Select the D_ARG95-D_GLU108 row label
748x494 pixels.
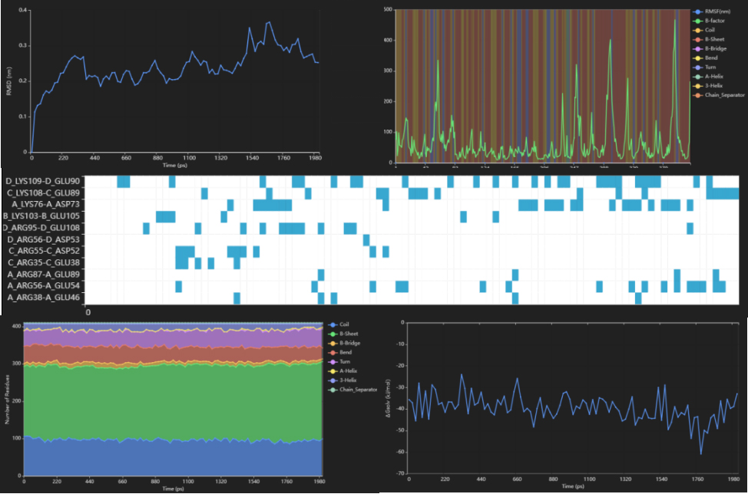click(x=41, y=228)
